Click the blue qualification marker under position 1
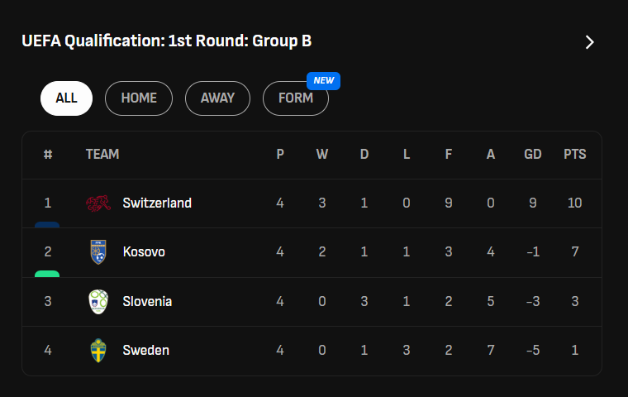Image resolution: width=628 pixels, height=397 pixels. coord(47,224)
